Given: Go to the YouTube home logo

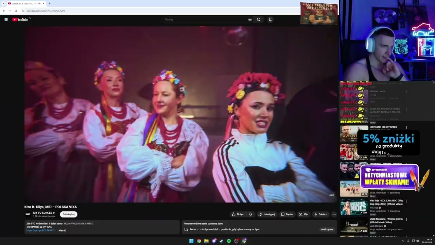Looking at the screenshot, I should pyautogui.click(x=20, y=20).
